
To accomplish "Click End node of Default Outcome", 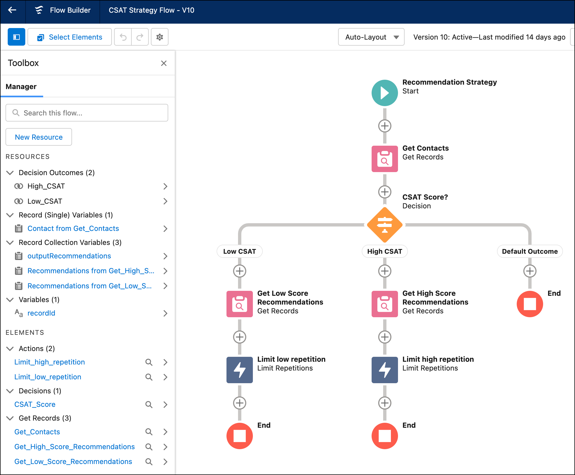I will click(530, 304).
